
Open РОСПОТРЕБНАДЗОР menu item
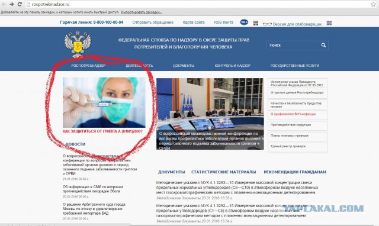point(88,66)
